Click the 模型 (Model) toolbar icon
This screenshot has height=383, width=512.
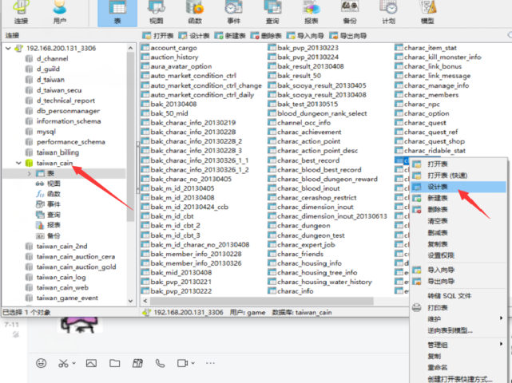pyautogui.click(x=427, y=12)
